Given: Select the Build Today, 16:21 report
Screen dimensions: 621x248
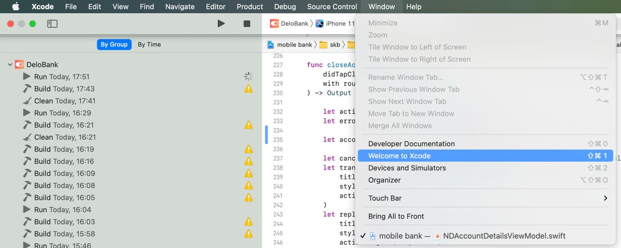Looking at the screenshot, I should click(131, 125).
